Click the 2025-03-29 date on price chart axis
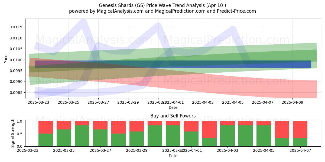The image size is (325, 162). tap(128, 103)
